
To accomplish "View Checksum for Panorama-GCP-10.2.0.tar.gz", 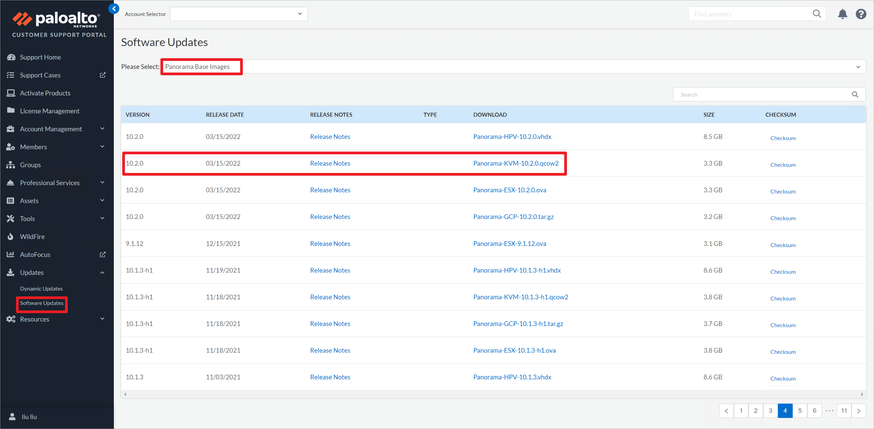I will 783,218.
